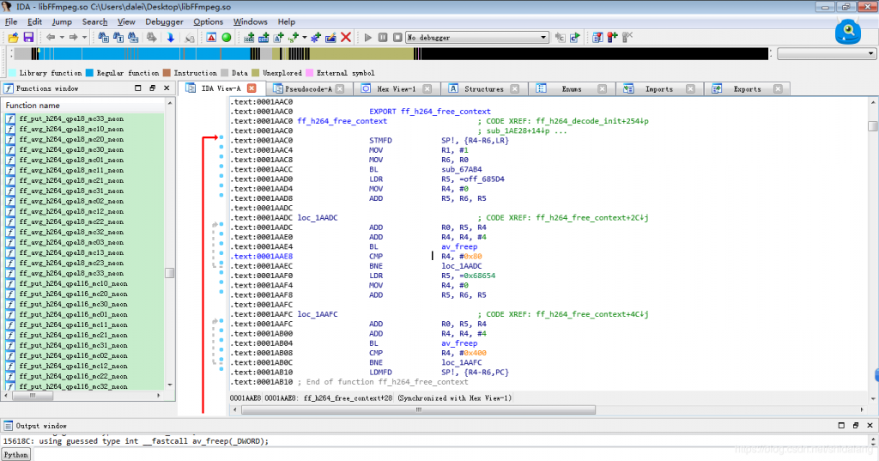
Task: Click the Python button in output window
Action: tap(15, 454)
